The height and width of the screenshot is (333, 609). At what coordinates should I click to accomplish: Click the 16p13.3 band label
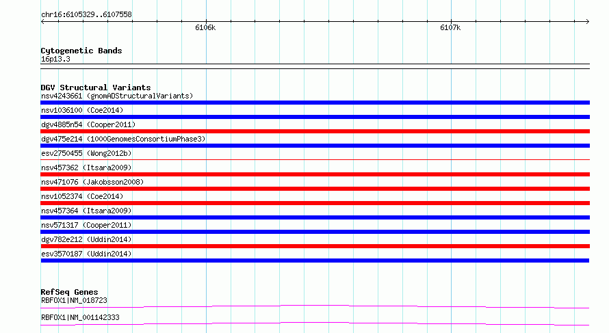coord(55,59)
